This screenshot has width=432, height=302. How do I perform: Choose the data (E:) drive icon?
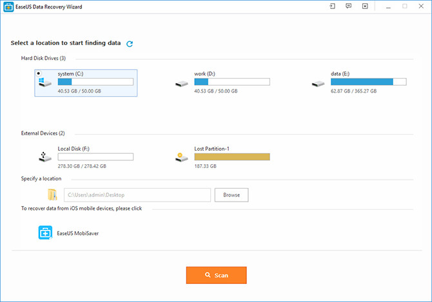click(x=318, y=84)
